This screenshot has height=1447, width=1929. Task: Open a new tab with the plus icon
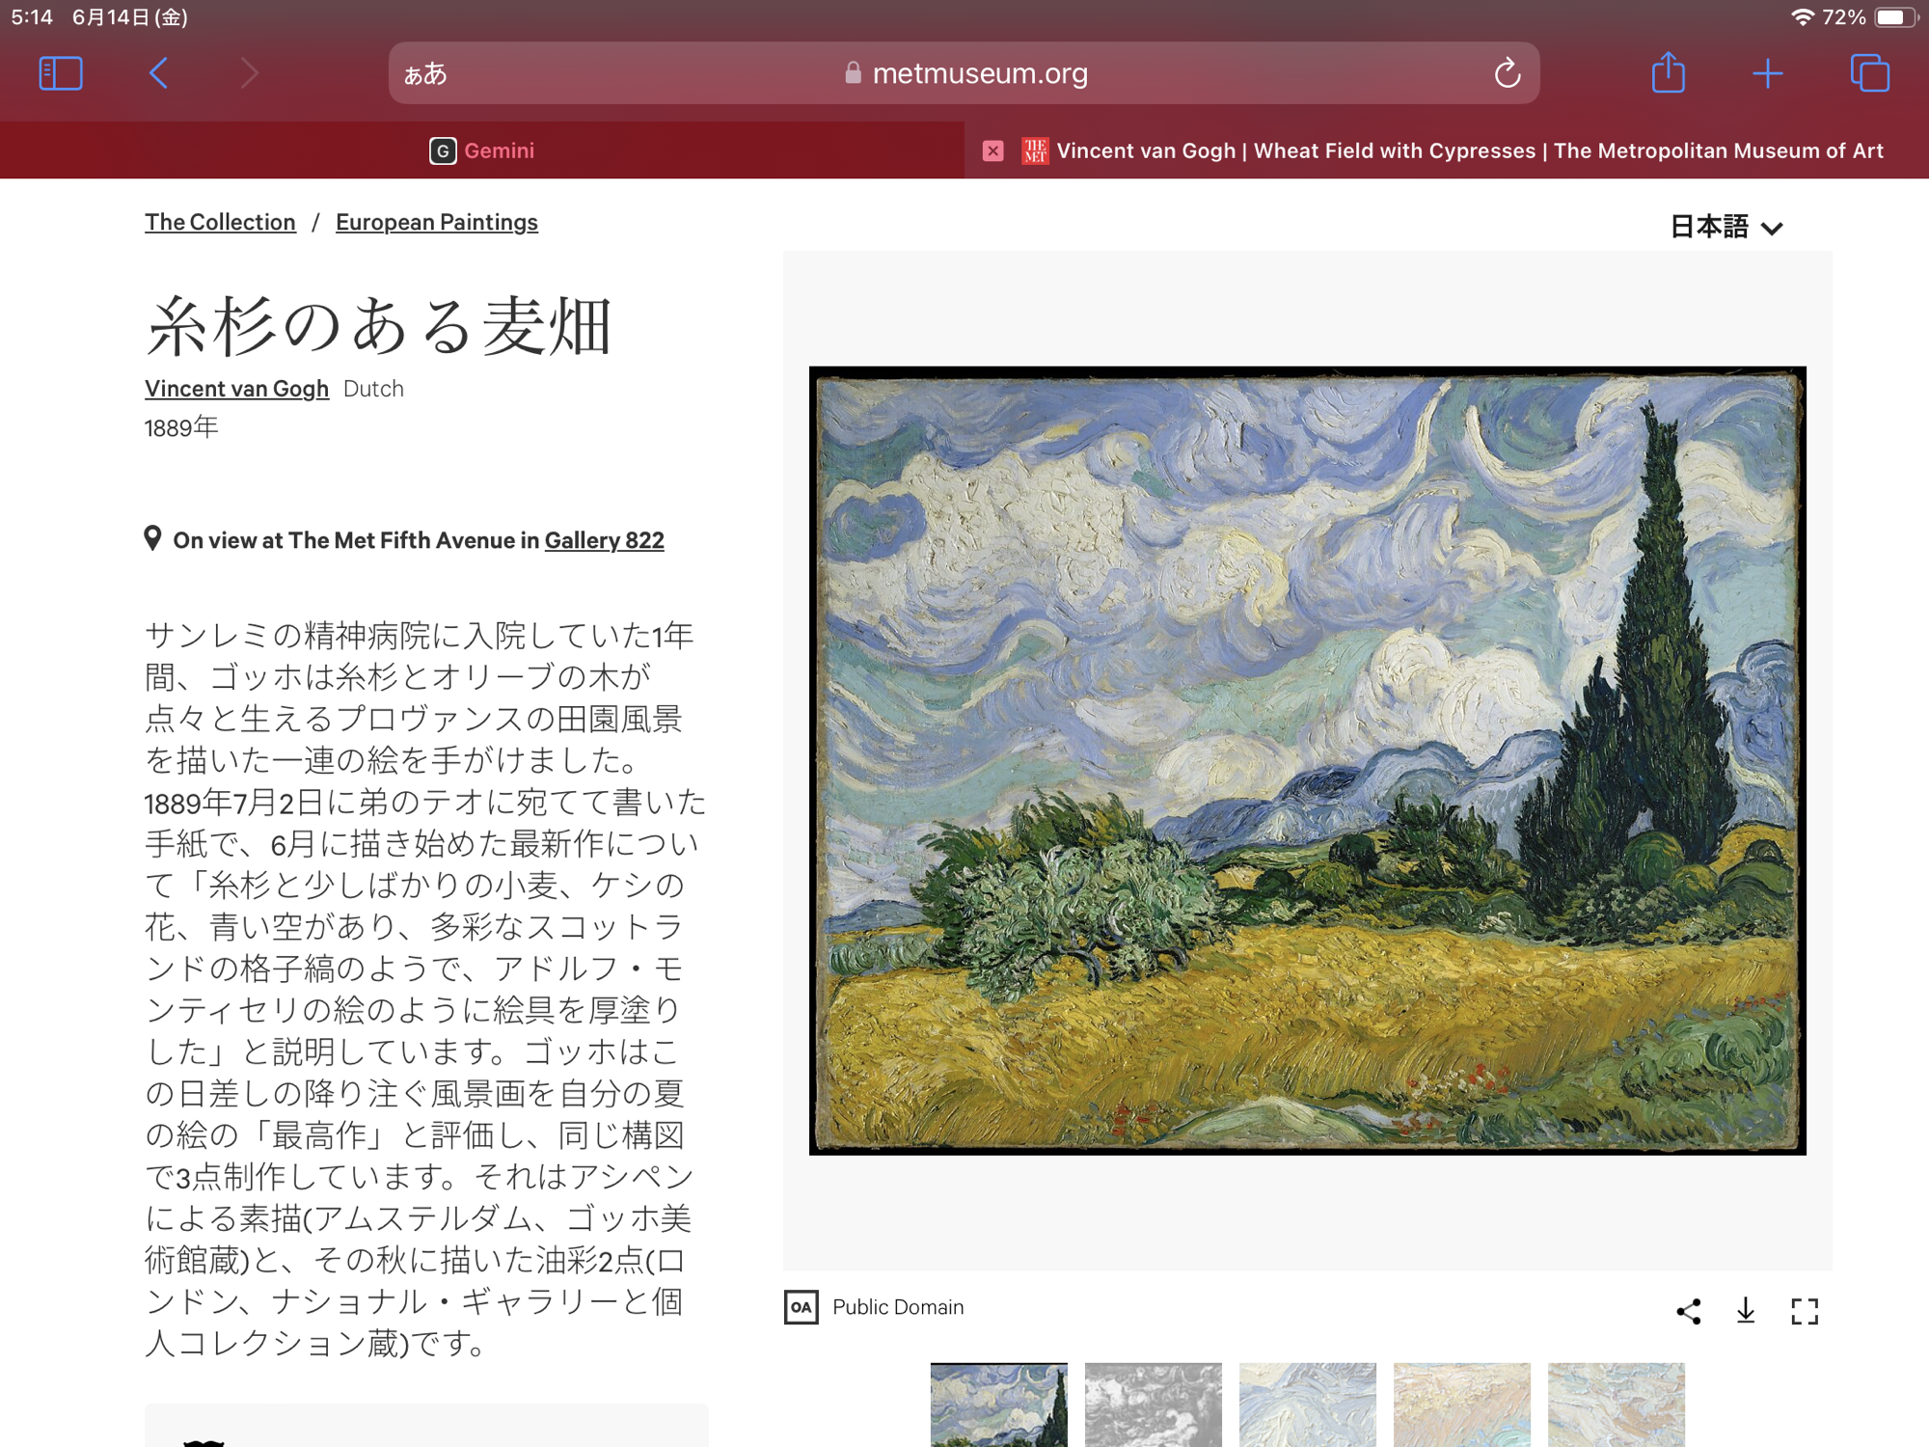click(1767, 73)
